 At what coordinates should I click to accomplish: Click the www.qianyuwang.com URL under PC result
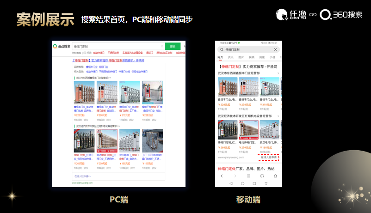[82, 183]
